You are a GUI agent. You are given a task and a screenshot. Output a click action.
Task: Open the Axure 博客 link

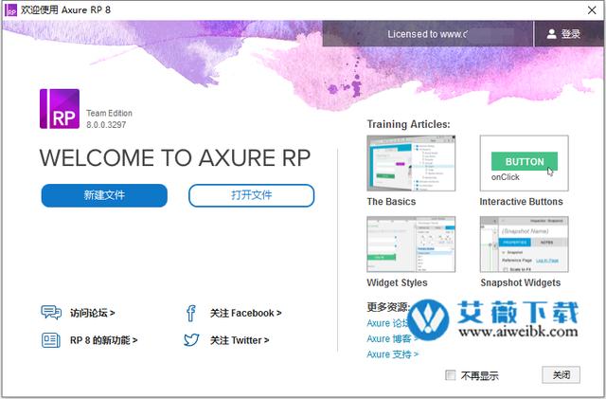point(392,338)
